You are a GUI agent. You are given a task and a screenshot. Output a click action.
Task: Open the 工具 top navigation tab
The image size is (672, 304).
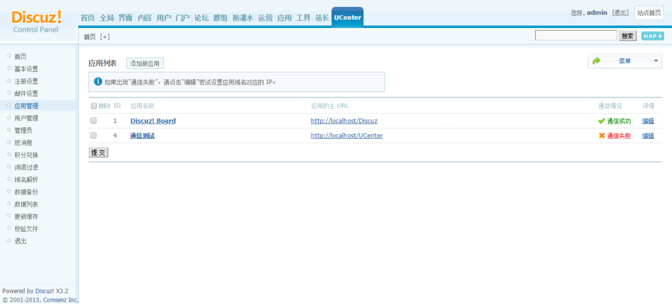click(x=303, y=18)
